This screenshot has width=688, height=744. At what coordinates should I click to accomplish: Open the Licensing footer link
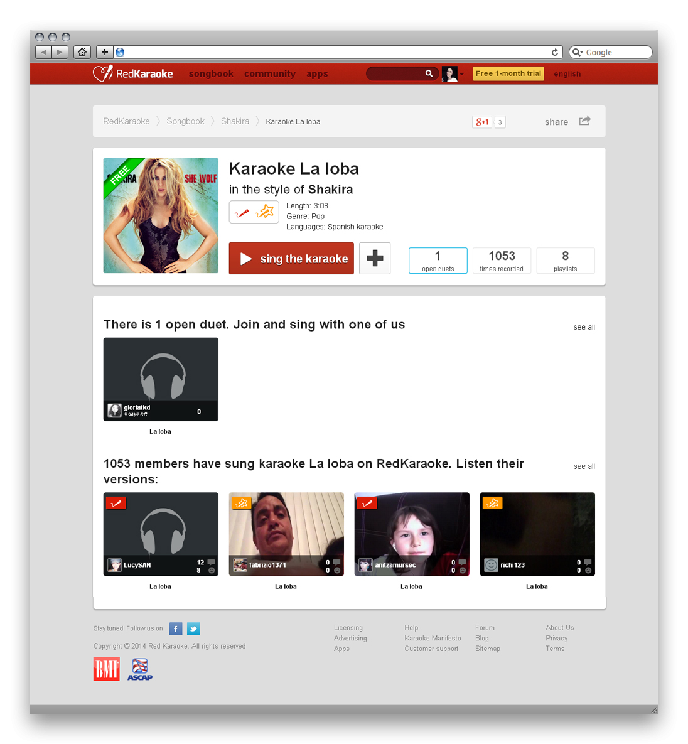point(348,628)
